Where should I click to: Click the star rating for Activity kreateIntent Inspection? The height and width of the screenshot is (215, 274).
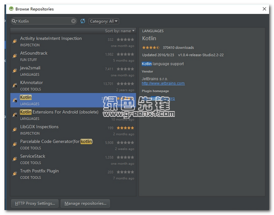click(125, 39)
